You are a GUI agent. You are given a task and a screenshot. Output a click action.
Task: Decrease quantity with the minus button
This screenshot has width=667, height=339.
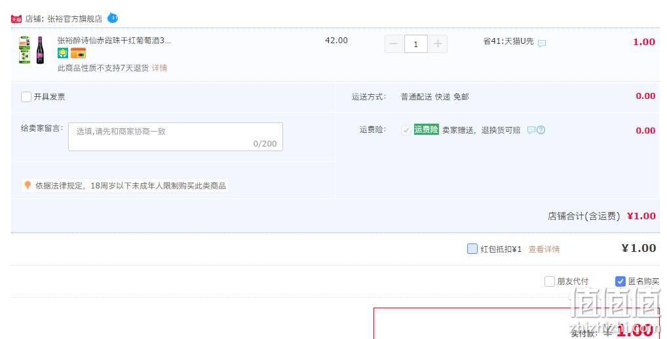tap(394, 44)
